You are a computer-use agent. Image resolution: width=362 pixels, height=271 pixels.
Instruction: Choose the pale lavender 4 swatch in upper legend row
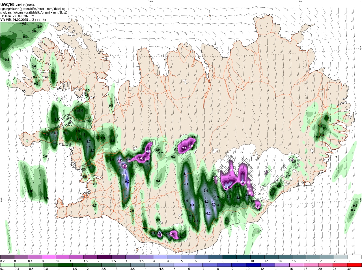[x=160, y=257]
